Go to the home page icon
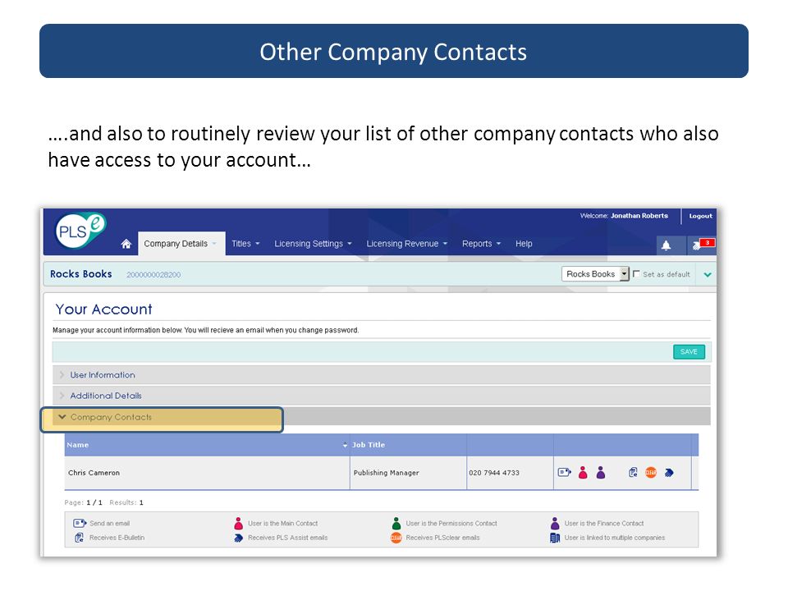Screen dimensions: 788x591 point(126,244)
